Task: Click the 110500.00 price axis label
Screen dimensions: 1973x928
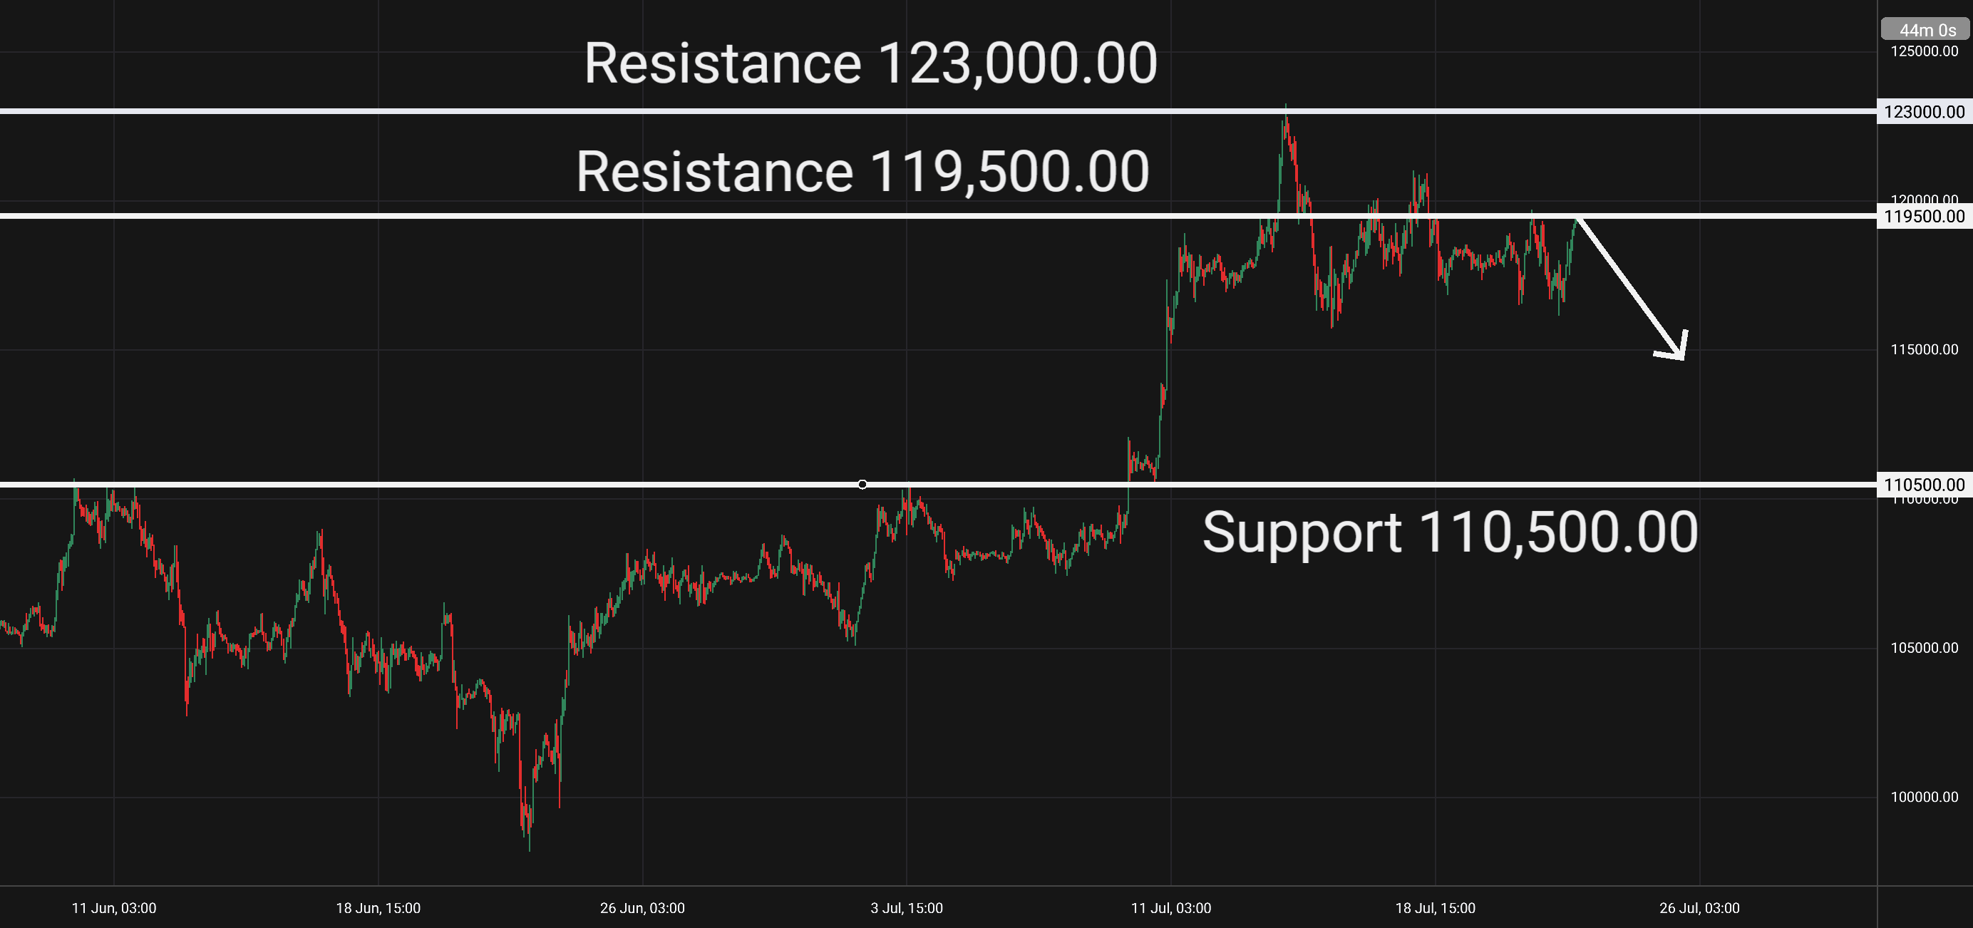Action: (1924, 485)
